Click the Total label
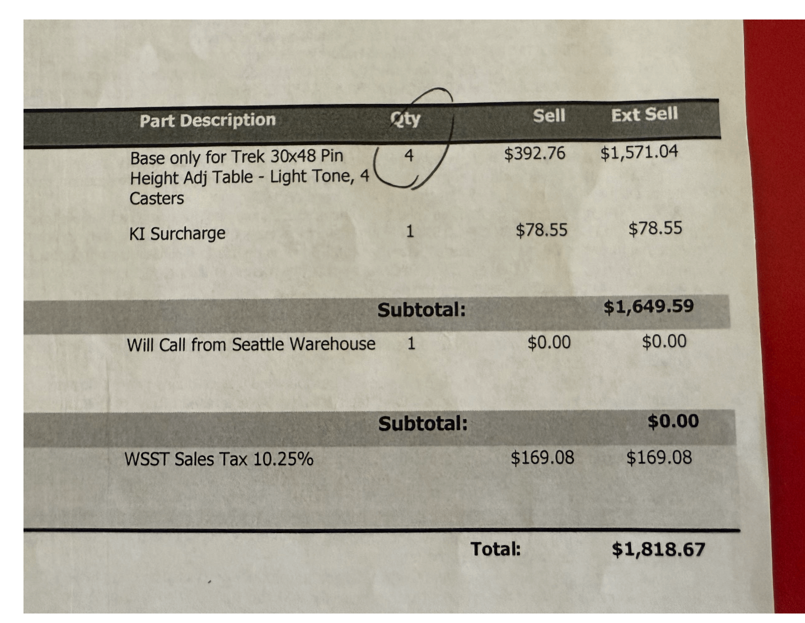Image resolution: width=805 pixels, height=623 pixels. pyautogui.click(x=495, y=549)
